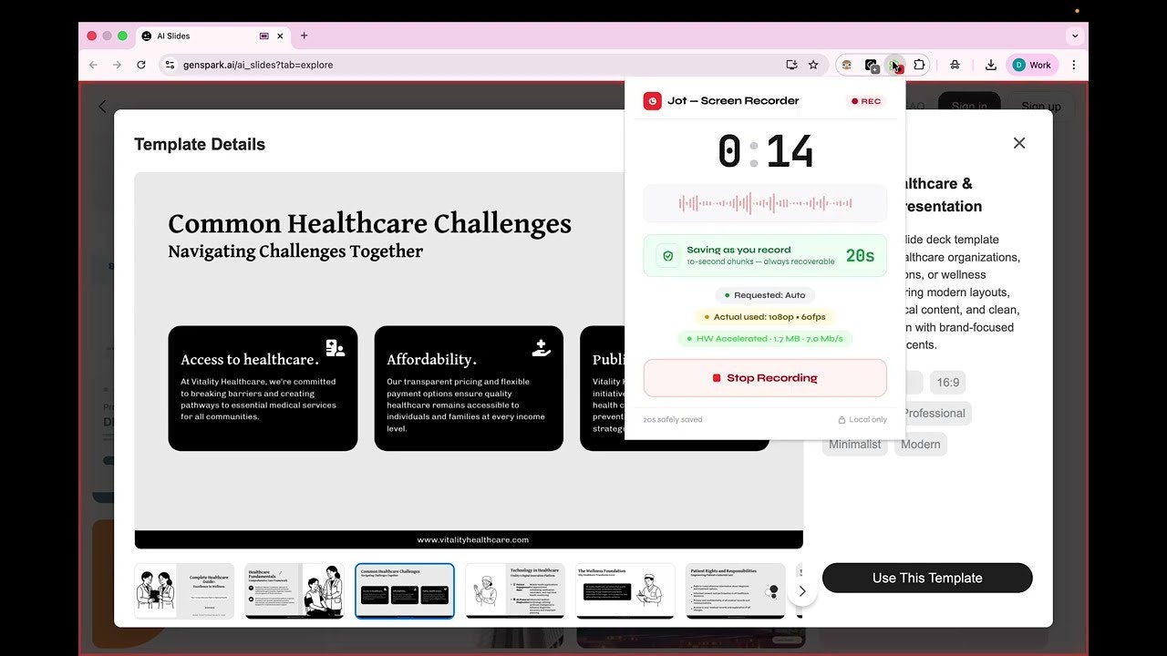Click the next arrow on the thumbnail carousel

801,590
